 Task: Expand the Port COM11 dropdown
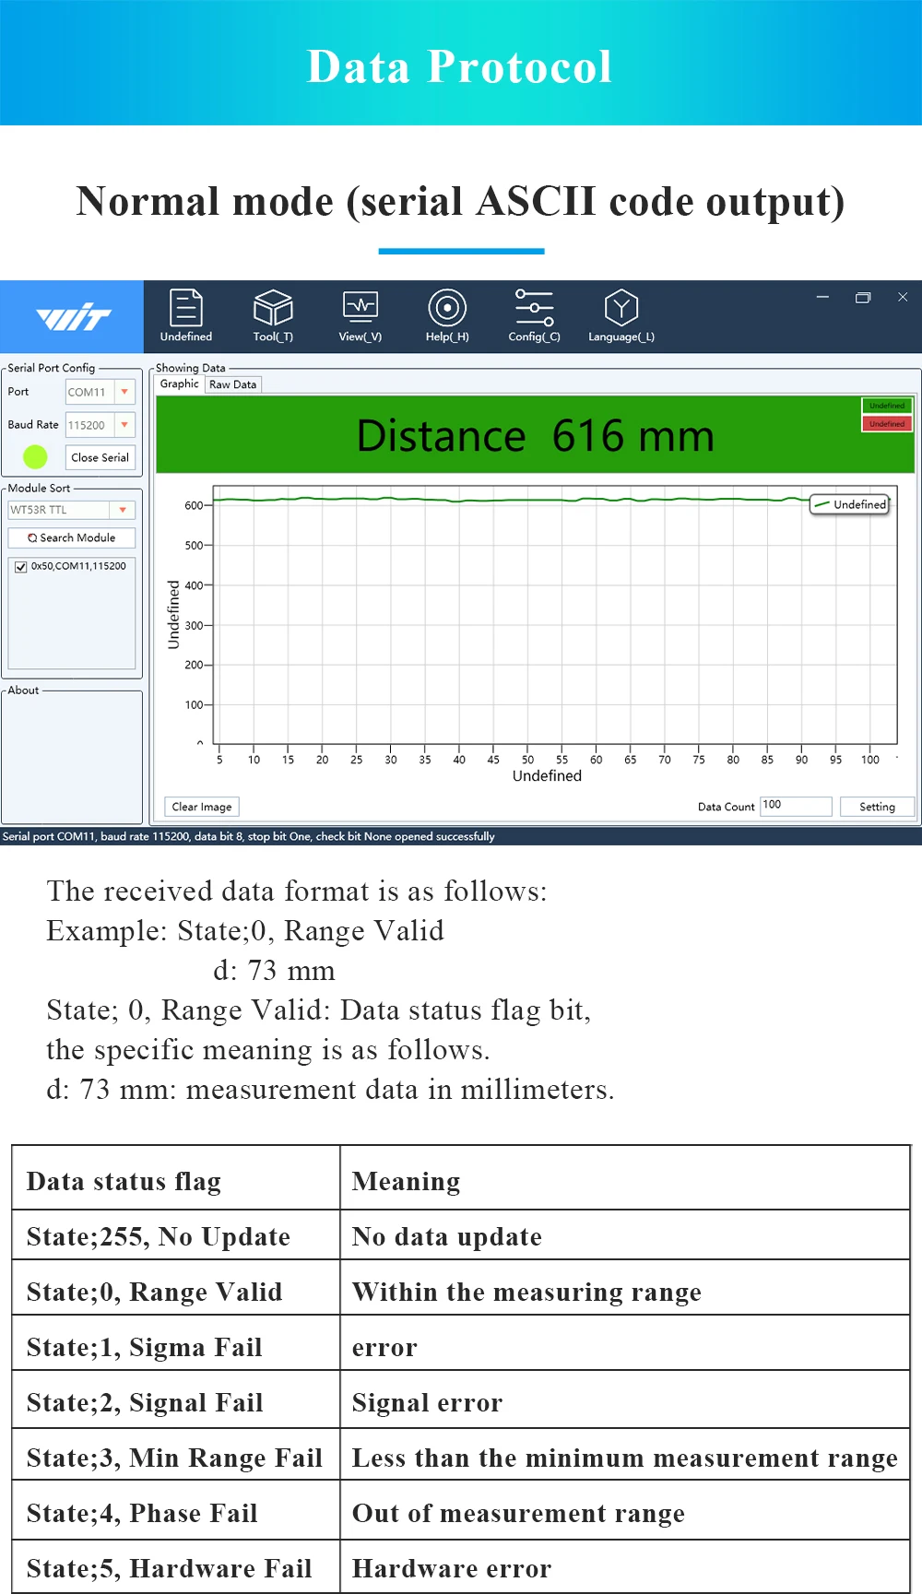(x=124, y=392)
